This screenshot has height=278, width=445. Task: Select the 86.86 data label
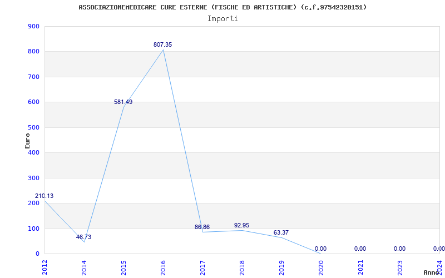pos(202,227)
